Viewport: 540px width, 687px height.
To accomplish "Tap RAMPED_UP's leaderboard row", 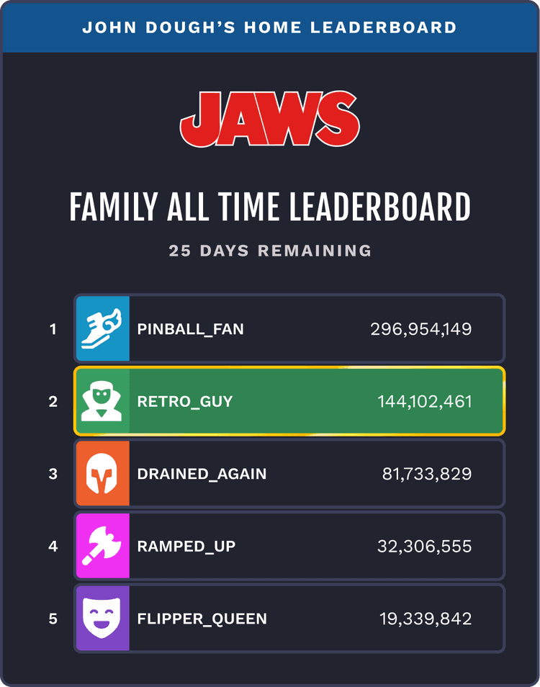I will click(x=288, y=546).
